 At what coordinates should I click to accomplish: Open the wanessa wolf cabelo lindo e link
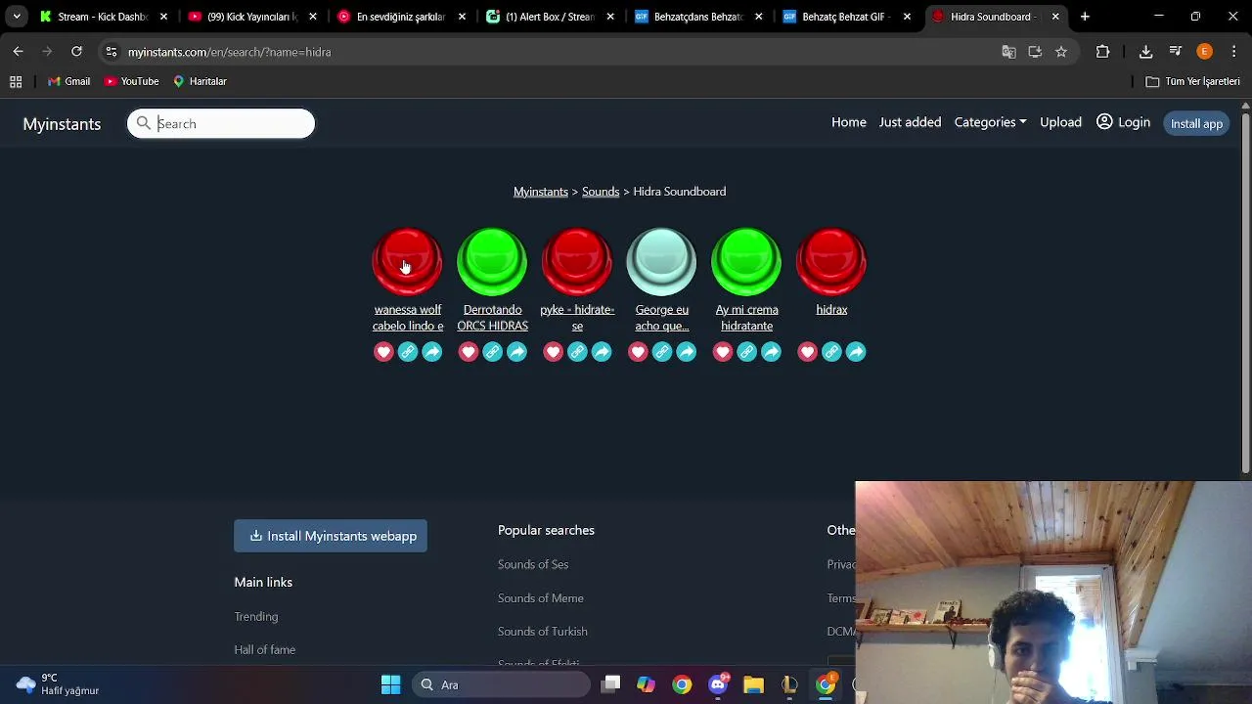[x=408, y=318]
